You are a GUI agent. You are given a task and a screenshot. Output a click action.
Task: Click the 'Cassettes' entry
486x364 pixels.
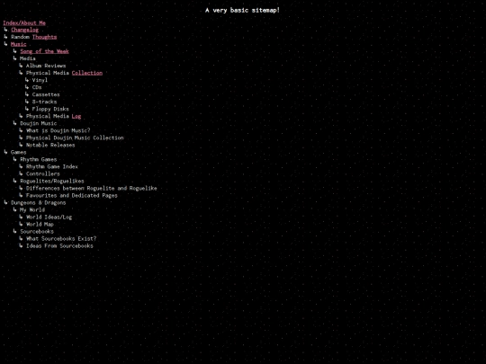pos(46,94)
